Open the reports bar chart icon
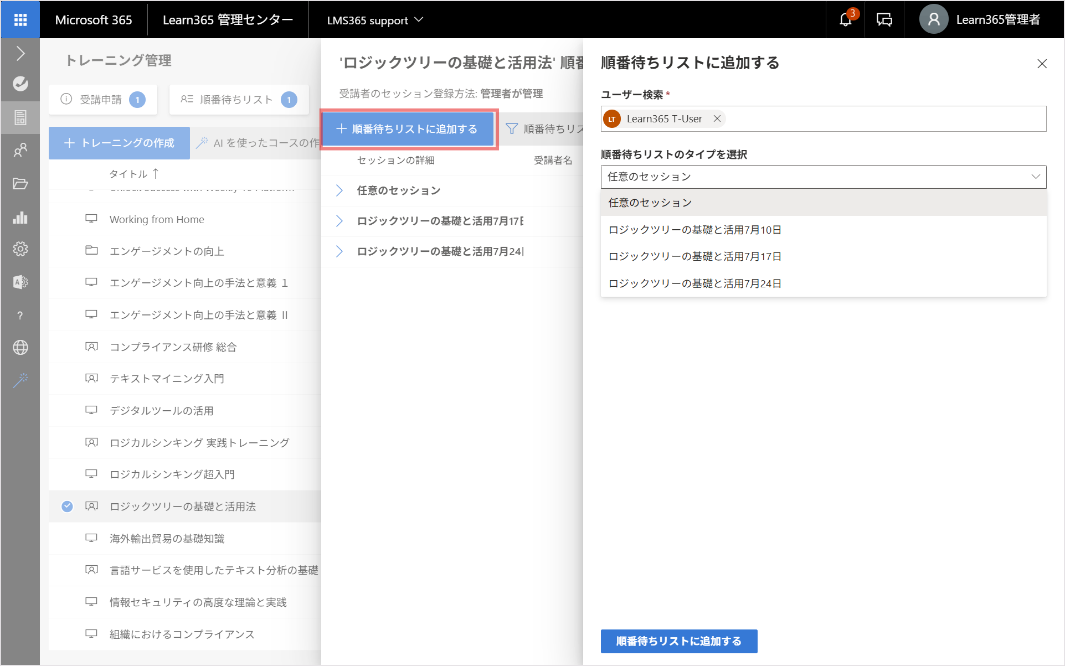Screen dimensions: 1065x666 pyautogui.click(x=20, y=217)
